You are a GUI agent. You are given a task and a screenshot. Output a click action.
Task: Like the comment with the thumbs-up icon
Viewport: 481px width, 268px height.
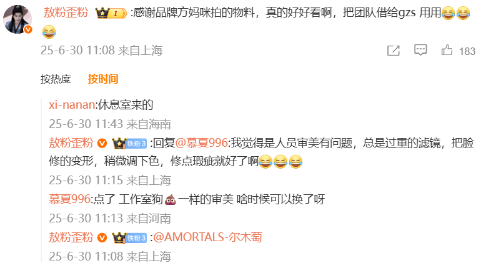coord(447,50)
